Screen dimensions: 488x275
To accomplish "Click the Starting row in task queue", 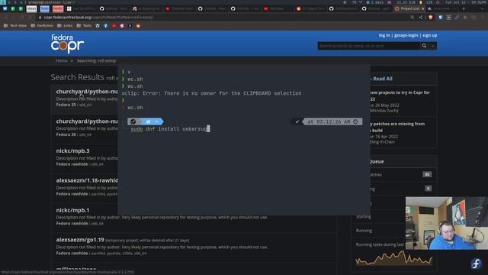I will tap(379, 216).
